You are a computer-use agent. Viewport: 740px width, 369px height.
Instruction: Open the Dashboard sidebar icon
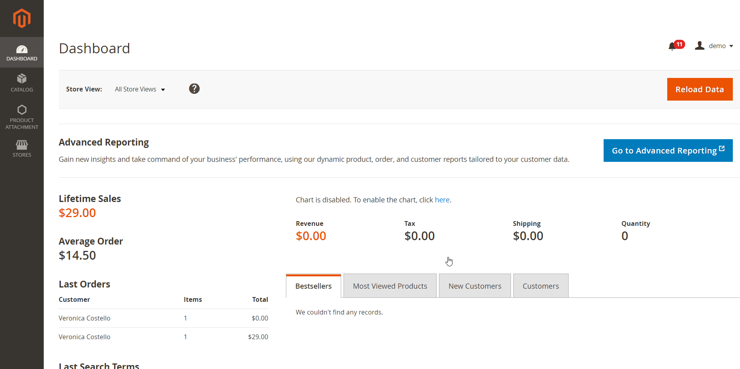coord(22,50)
